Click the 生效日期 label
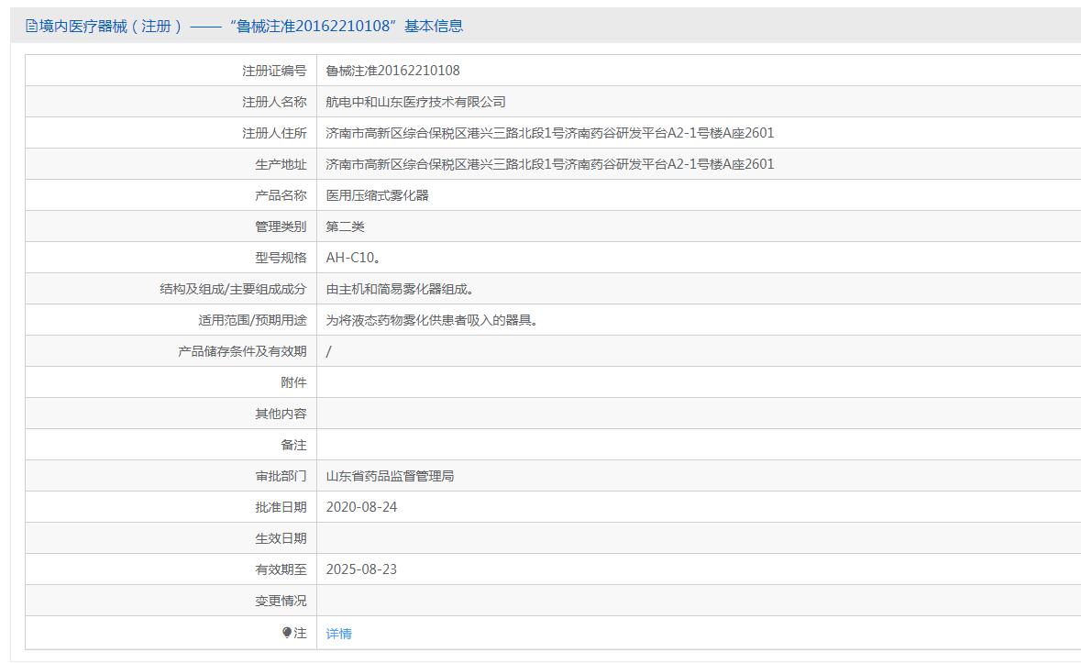1081x663 pixels. click(281, 538)
